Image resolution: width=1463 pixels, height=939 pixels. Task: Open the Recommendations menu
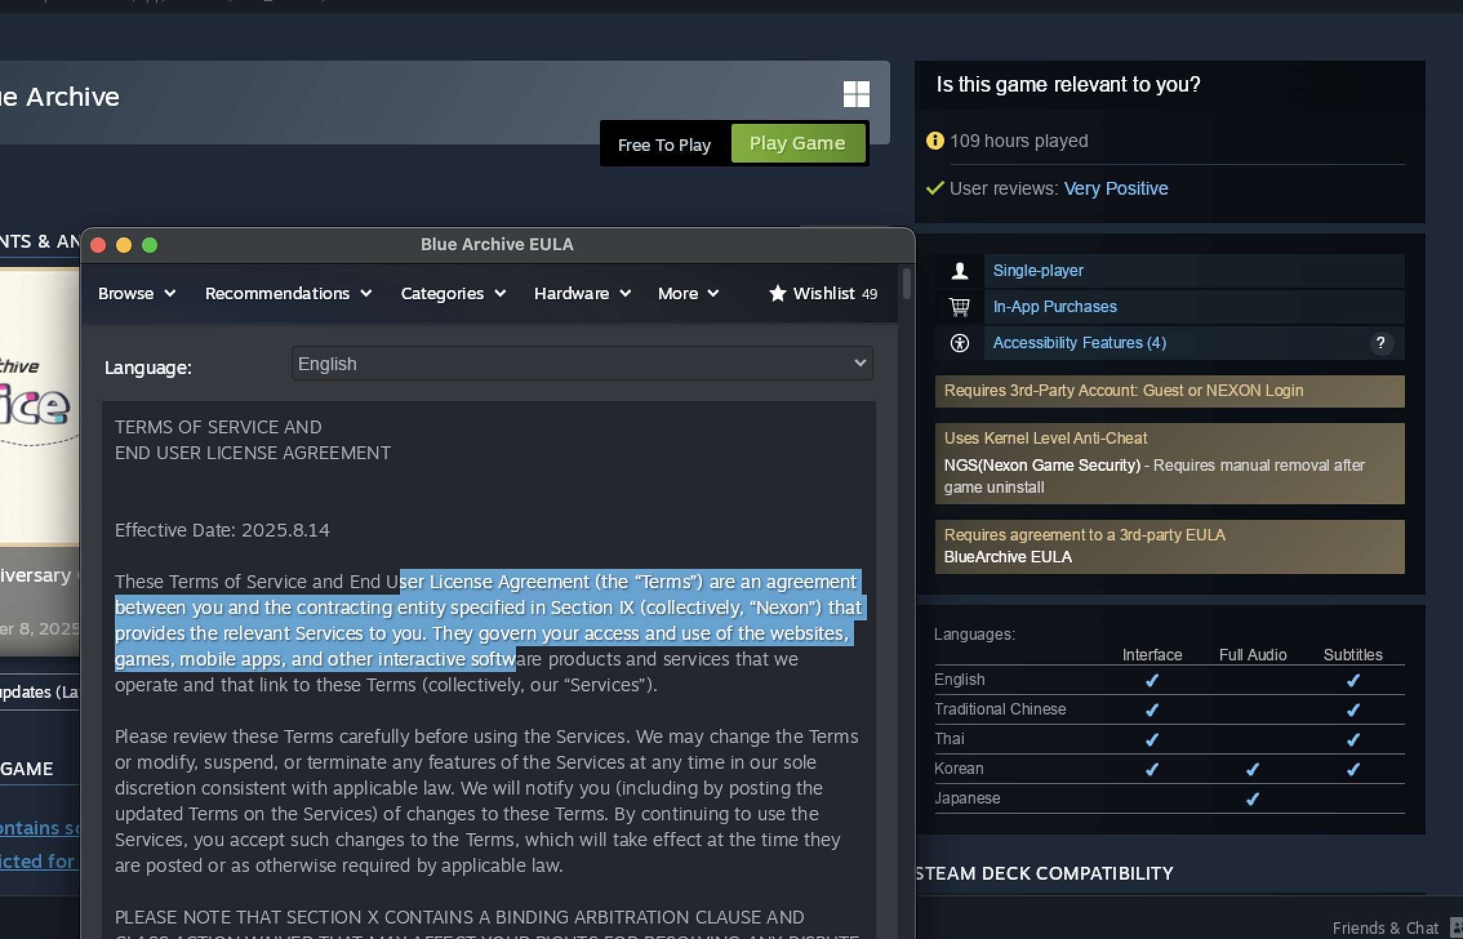(x=288, y=293)
